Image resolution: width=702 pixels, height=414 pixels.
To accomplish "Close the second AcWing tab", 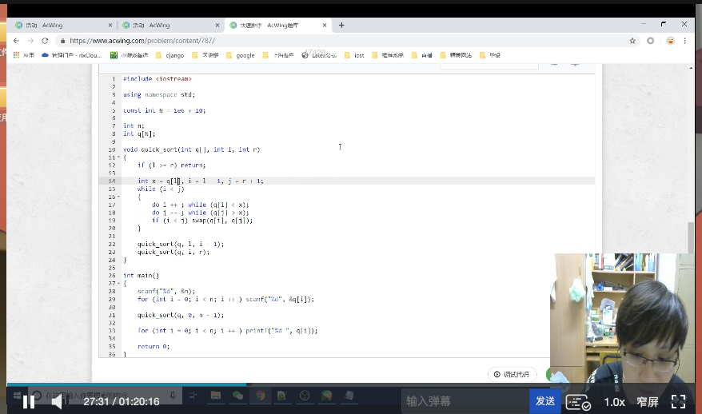I will 217,25.
